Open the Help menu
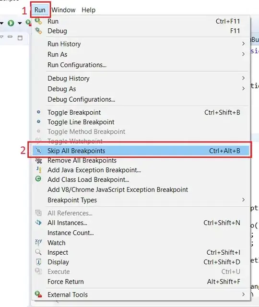 pyautogui.click(x=88, y=10)
